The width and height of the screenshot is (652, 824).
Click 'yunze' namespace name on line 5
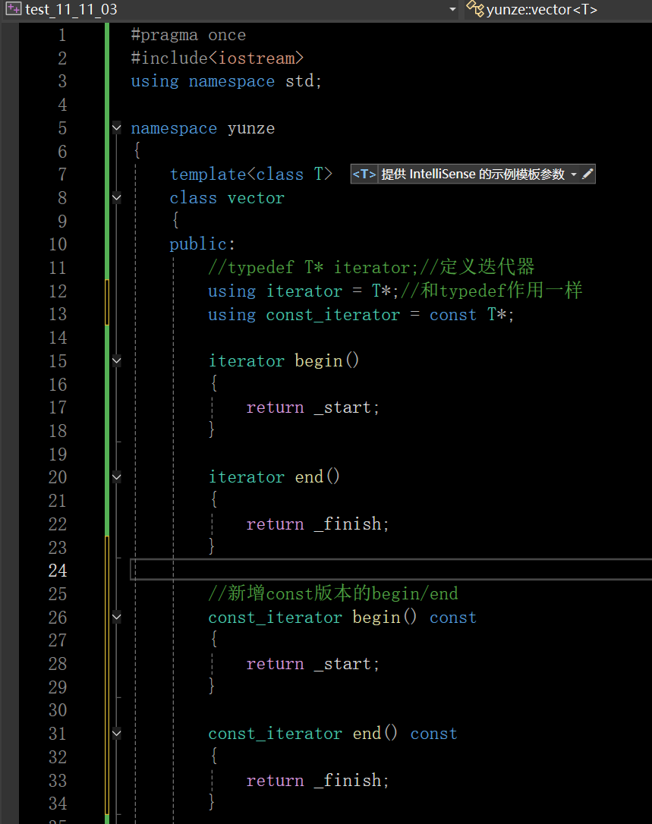click(x=250, y=129)
